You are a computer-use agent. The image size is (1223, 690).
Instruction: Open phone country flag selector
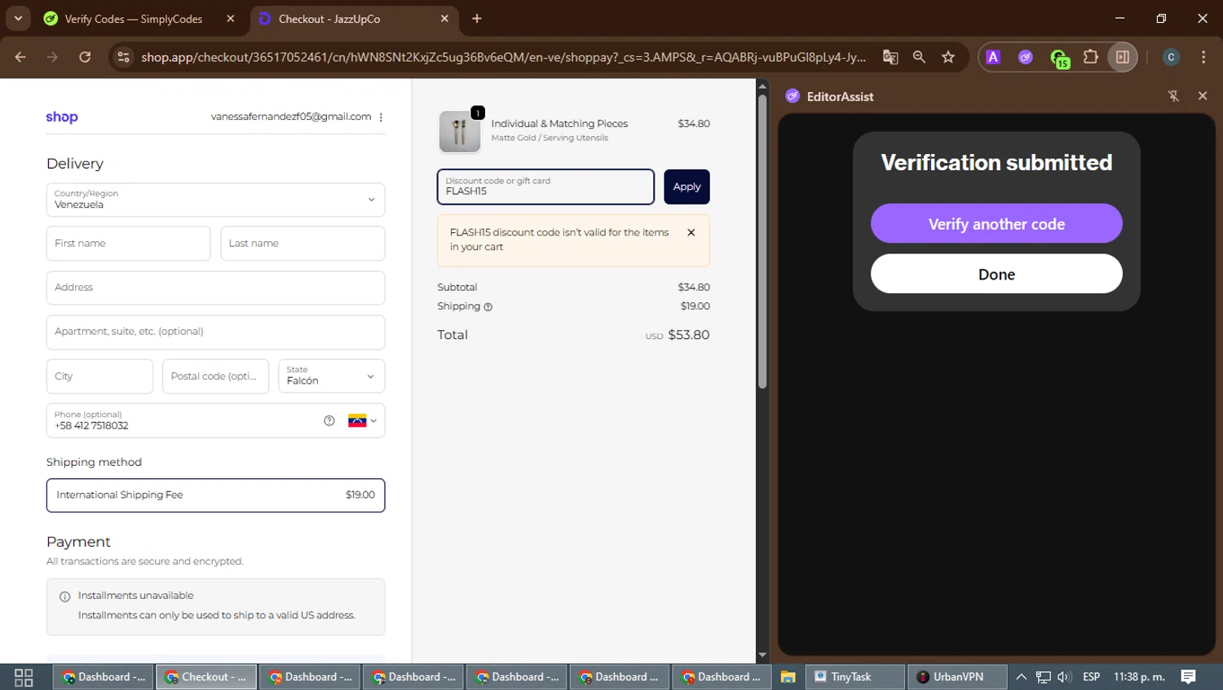362,421
